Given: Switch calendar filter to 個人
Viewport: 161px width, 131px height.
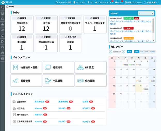Looking at the screenshot, I should [147, 52].
